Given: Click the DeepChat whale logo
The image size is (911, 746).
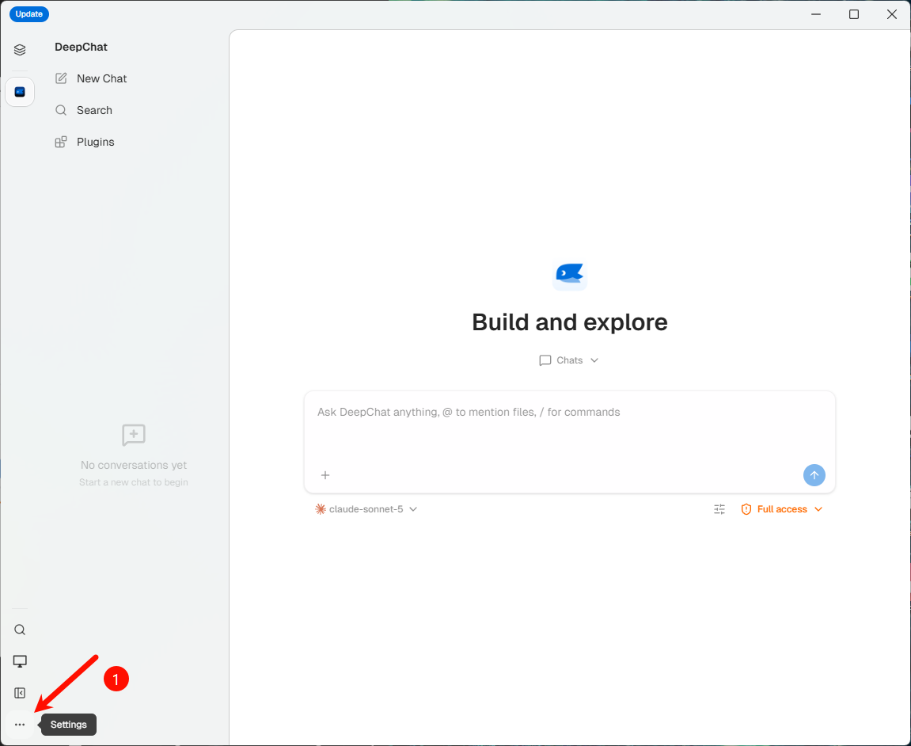Looking at the screenshot, I should tap(569, 274).
